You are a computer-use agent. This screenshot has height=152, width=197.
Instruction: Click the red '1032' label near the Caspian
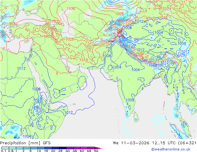tap(56, 21)
